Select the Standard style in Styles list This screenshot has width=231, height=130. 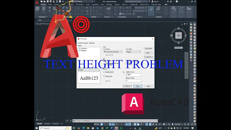point(83,51)
